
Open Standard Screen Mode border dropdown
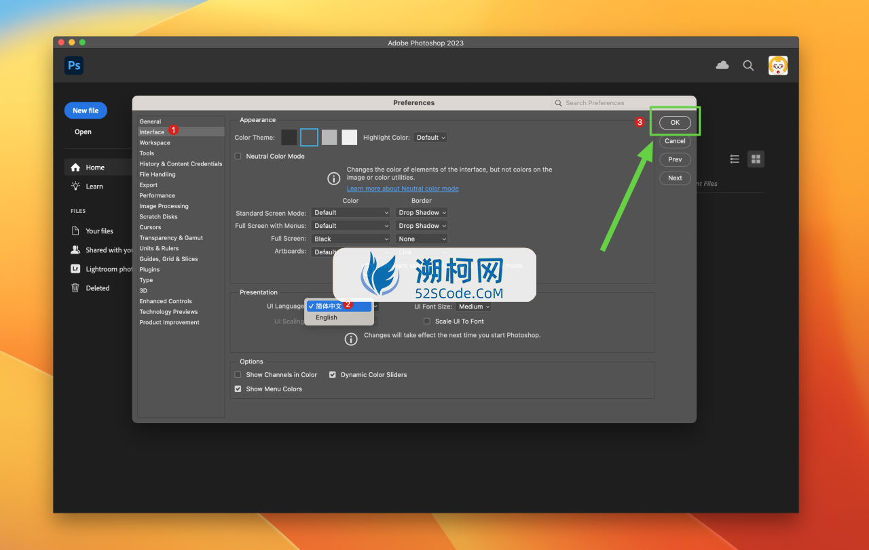click(422, 212)
